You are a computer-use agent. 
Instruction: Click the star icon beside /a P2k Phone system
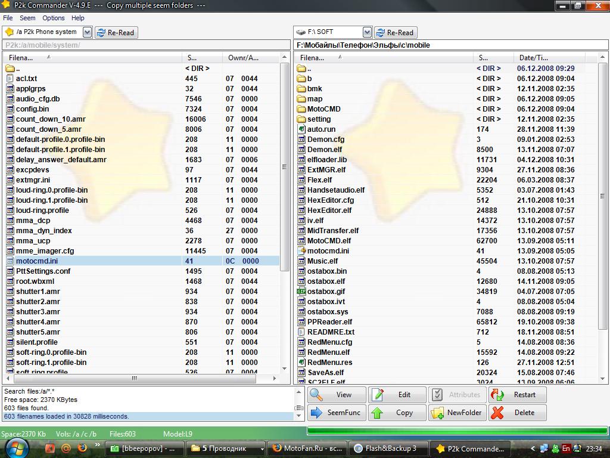[10, 32]
